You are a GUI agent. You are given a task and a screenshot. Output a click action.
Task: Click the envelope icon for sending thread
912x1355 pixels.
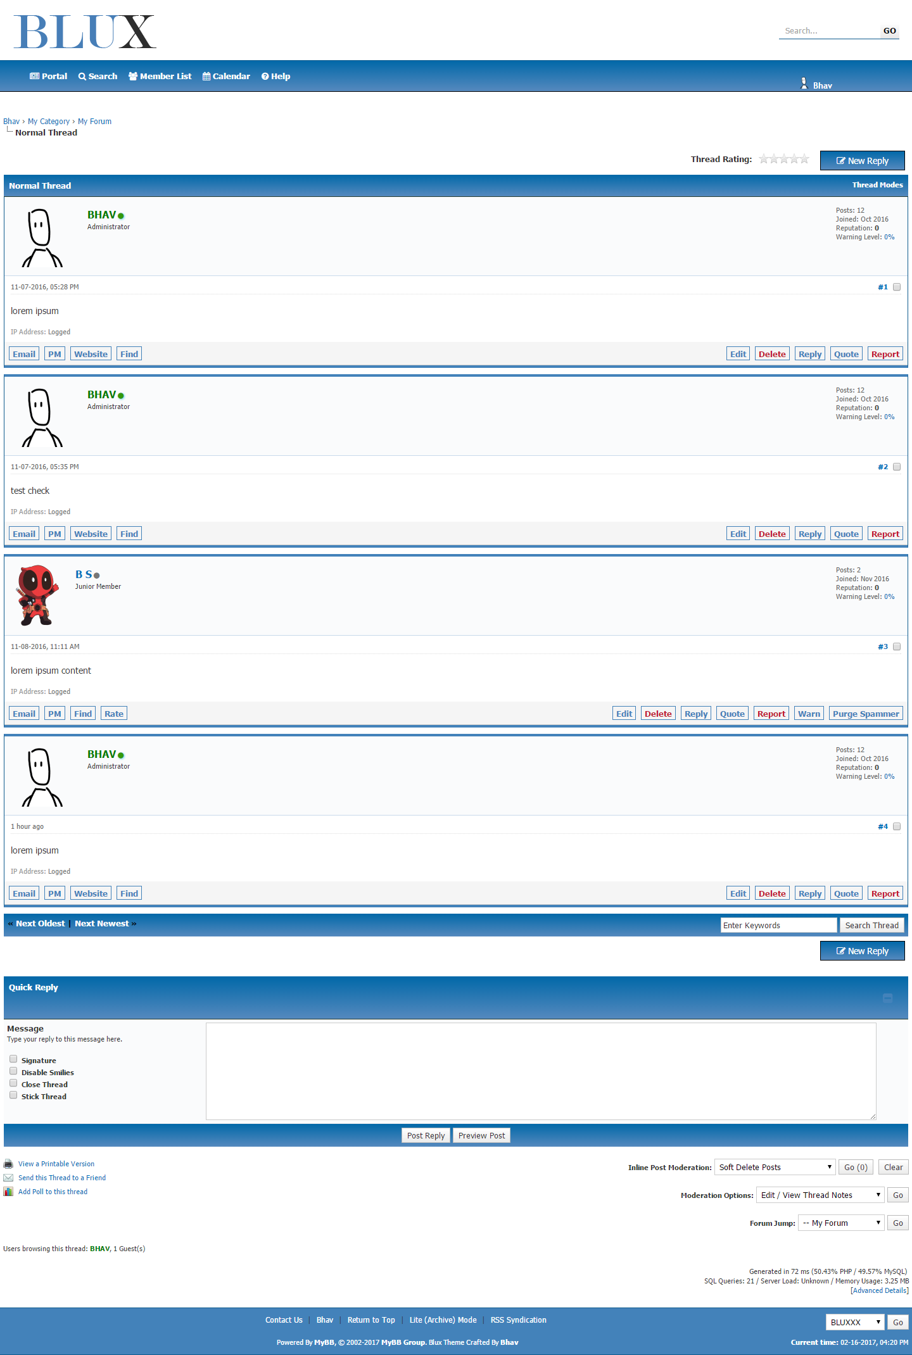8,1178
